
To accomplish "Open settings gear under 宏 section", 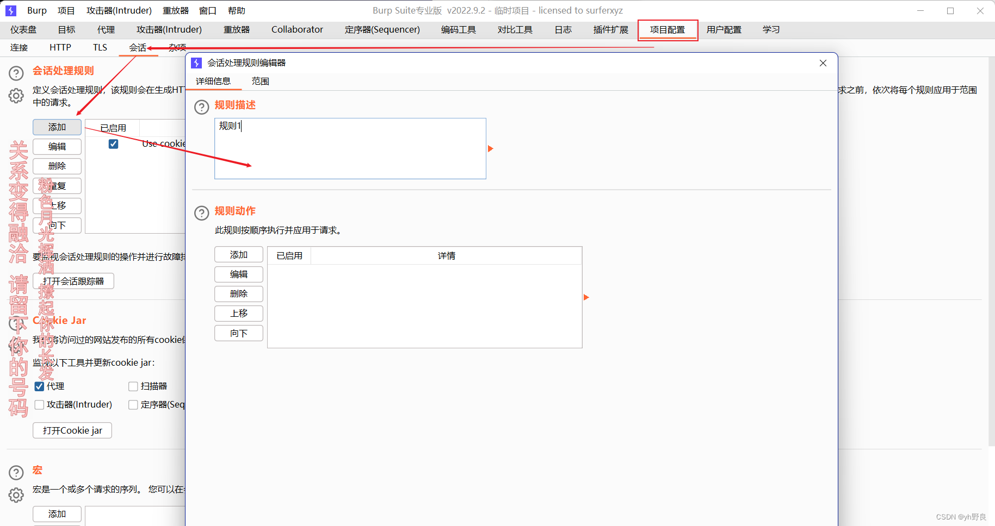I will [16, 496].
